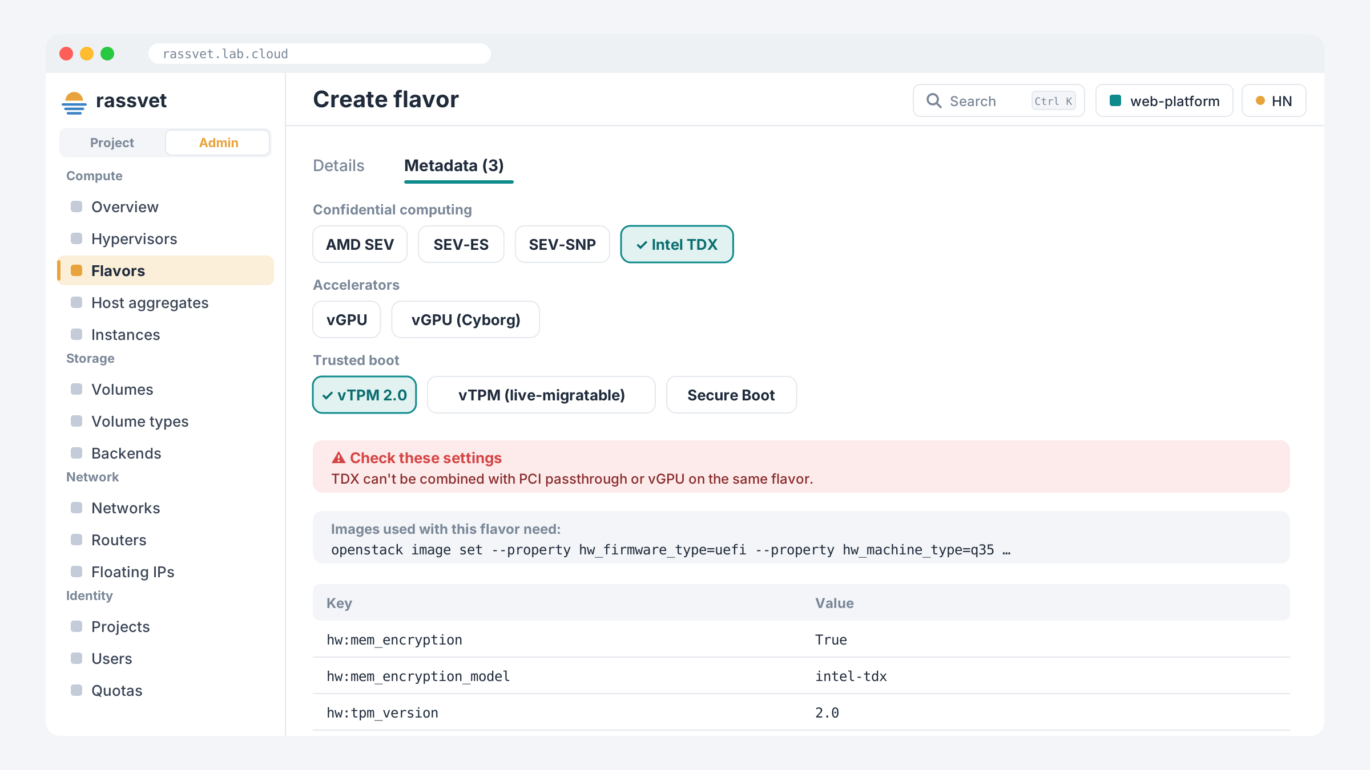Viewport: 1370px width, 770px height.
Task: Click the Routers sidebar icon
Action: [76, 540]
